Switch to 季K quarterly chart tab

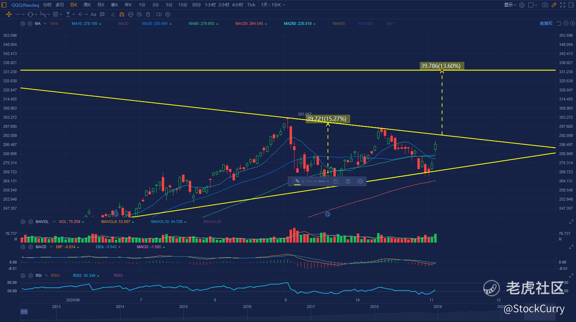click(x=114, y=5)
